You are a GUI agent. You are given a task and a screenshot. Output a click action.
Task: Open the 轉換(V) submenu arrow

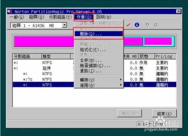point(121,80)
